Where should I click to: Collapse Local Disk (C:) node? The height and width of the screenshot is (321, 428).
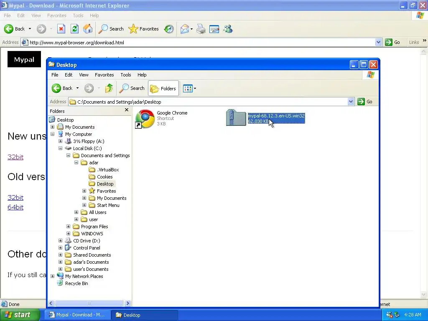click(60, 148)
